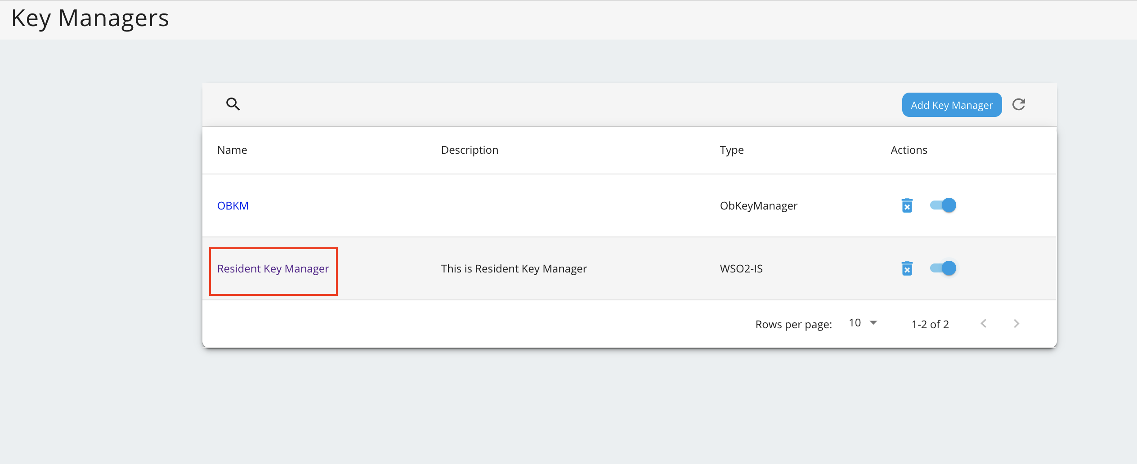The height and width of the screenshot is (464, 1137).
Task: Click the trash icon in the OBKM row
Action: (x=908, y=205)
